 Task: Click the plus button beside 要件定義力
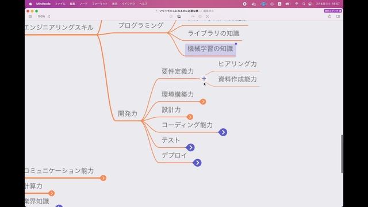[204, 79]
